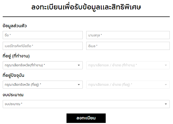This screenshot has height=124, width=173.
Task: Click the arrow icon on current district selector
Action: (x=166, y=85)
